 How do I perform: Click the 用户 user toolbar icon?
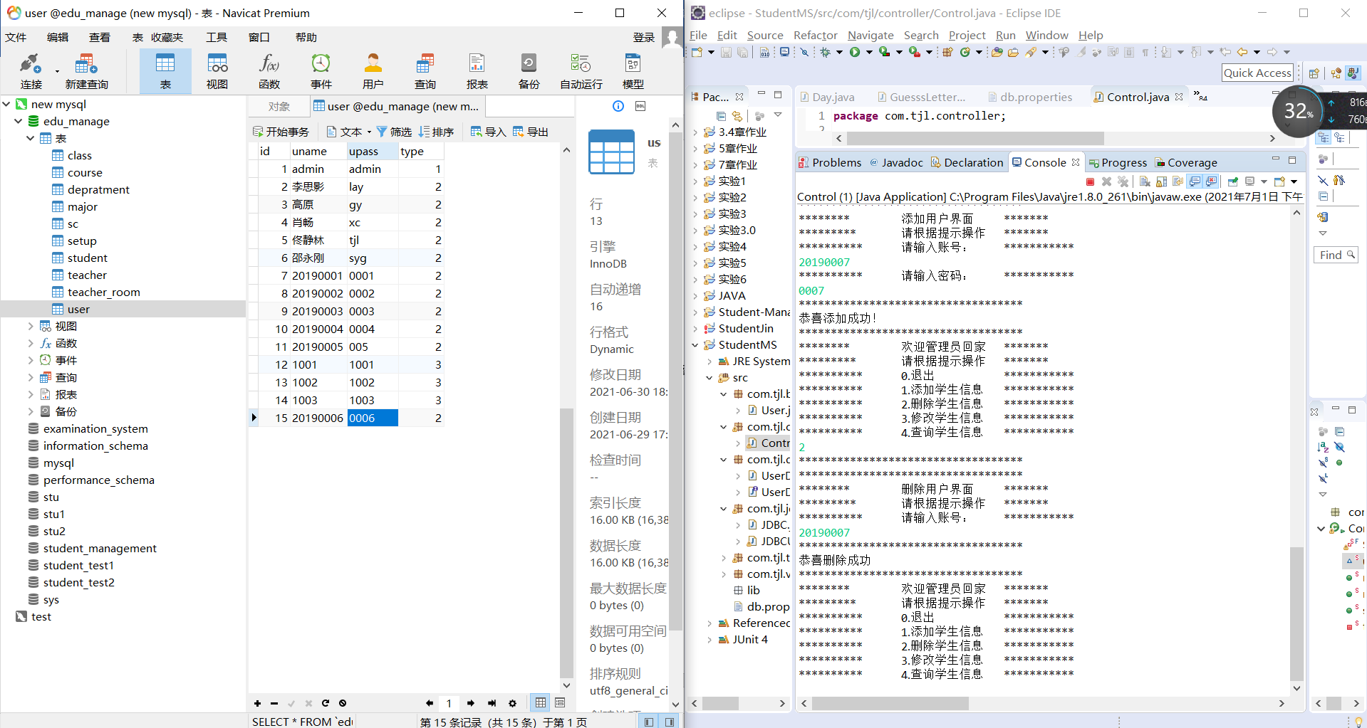(x=373, y=71)
